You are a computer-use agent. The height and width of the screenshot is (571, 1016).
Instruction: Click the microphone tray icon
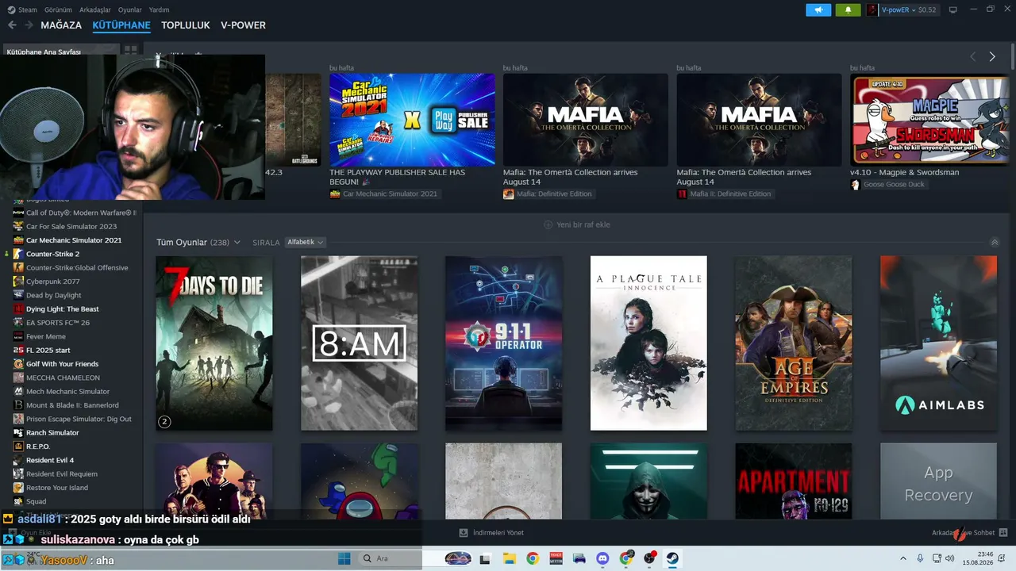point(920,558)
